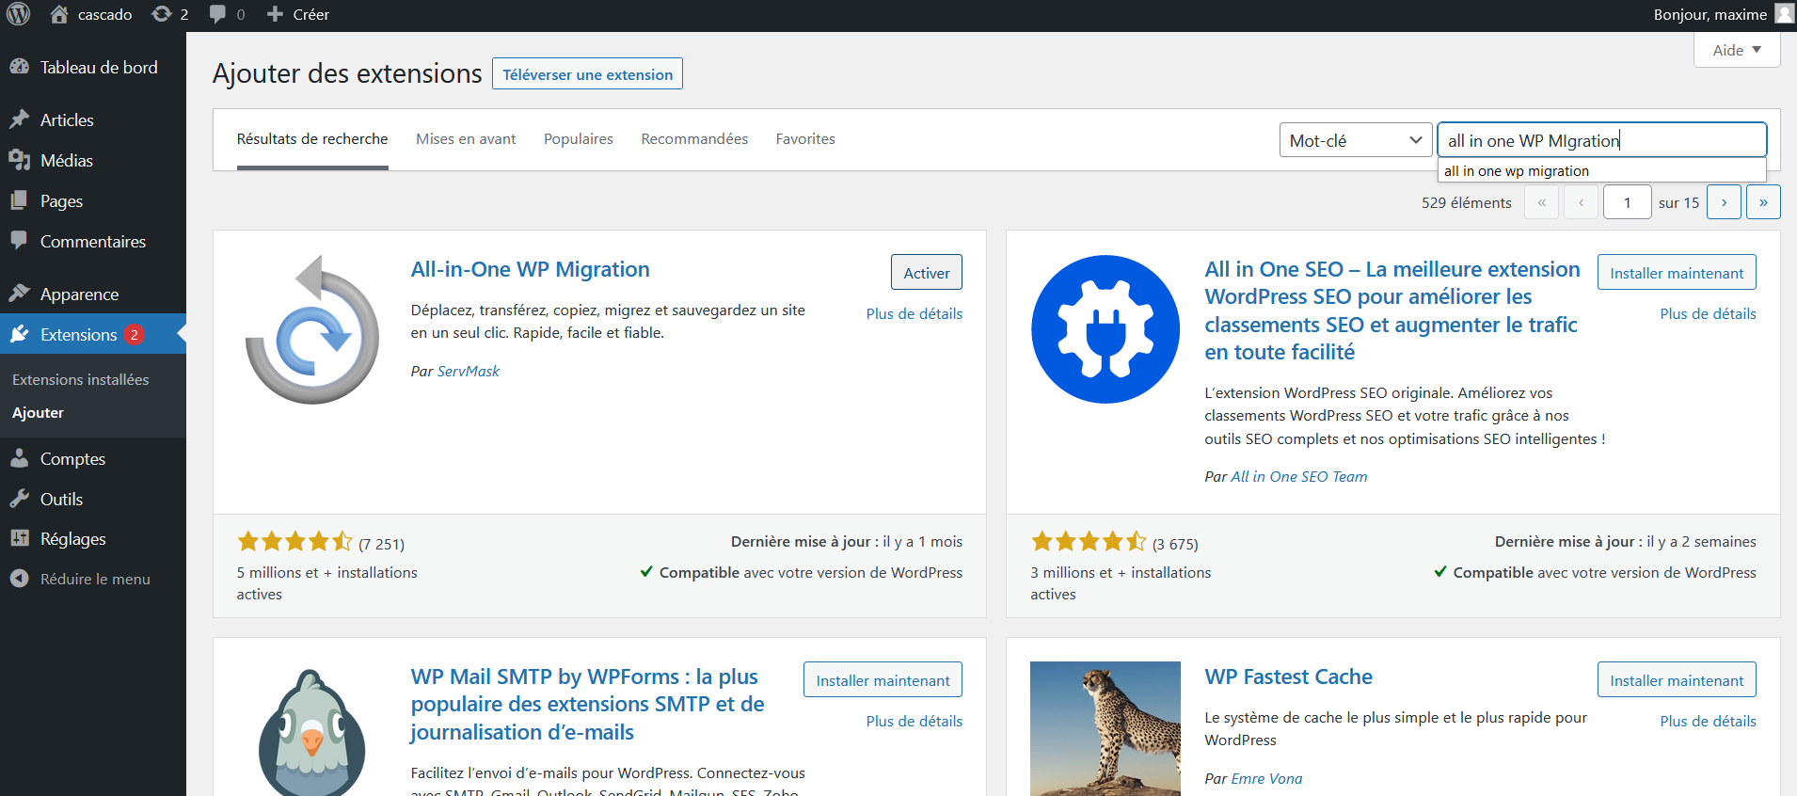This screenshot has width=1797, height=796.
Task: Open Emre Vona author link
Action: click(1266, 778)
